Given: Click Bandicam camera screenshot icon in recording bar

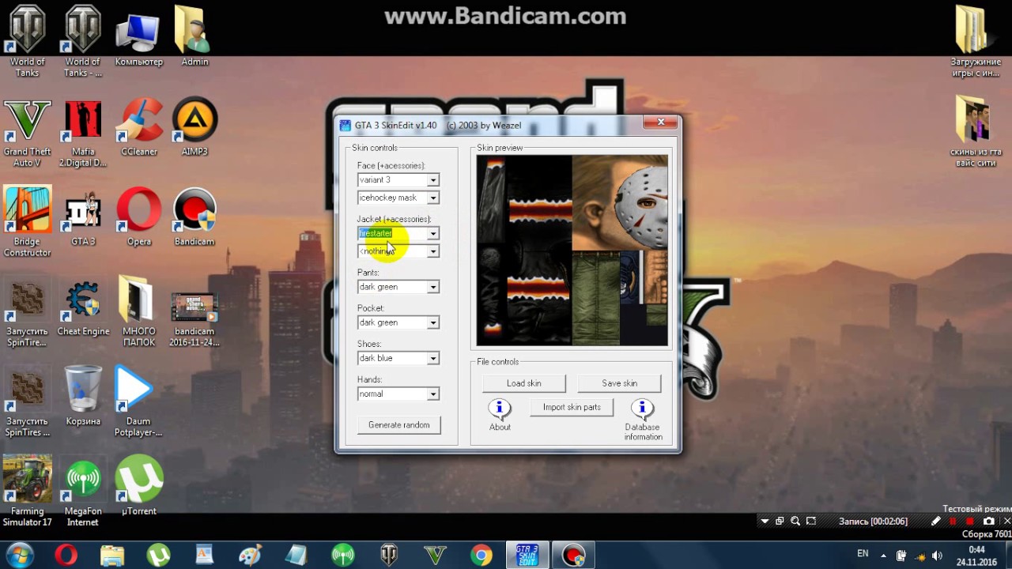Looking at the screenshot, I should [988, 522].
